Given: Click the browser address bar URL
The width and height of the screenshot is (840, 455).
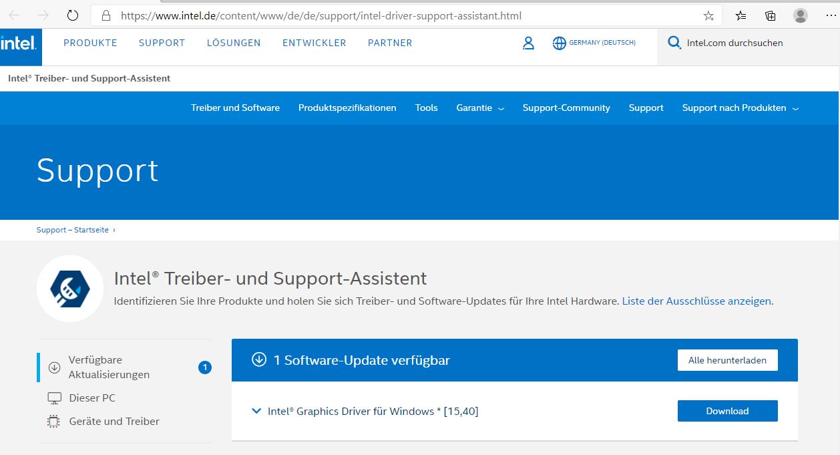Looking at the screenshot, I should [x=321, y=15].
